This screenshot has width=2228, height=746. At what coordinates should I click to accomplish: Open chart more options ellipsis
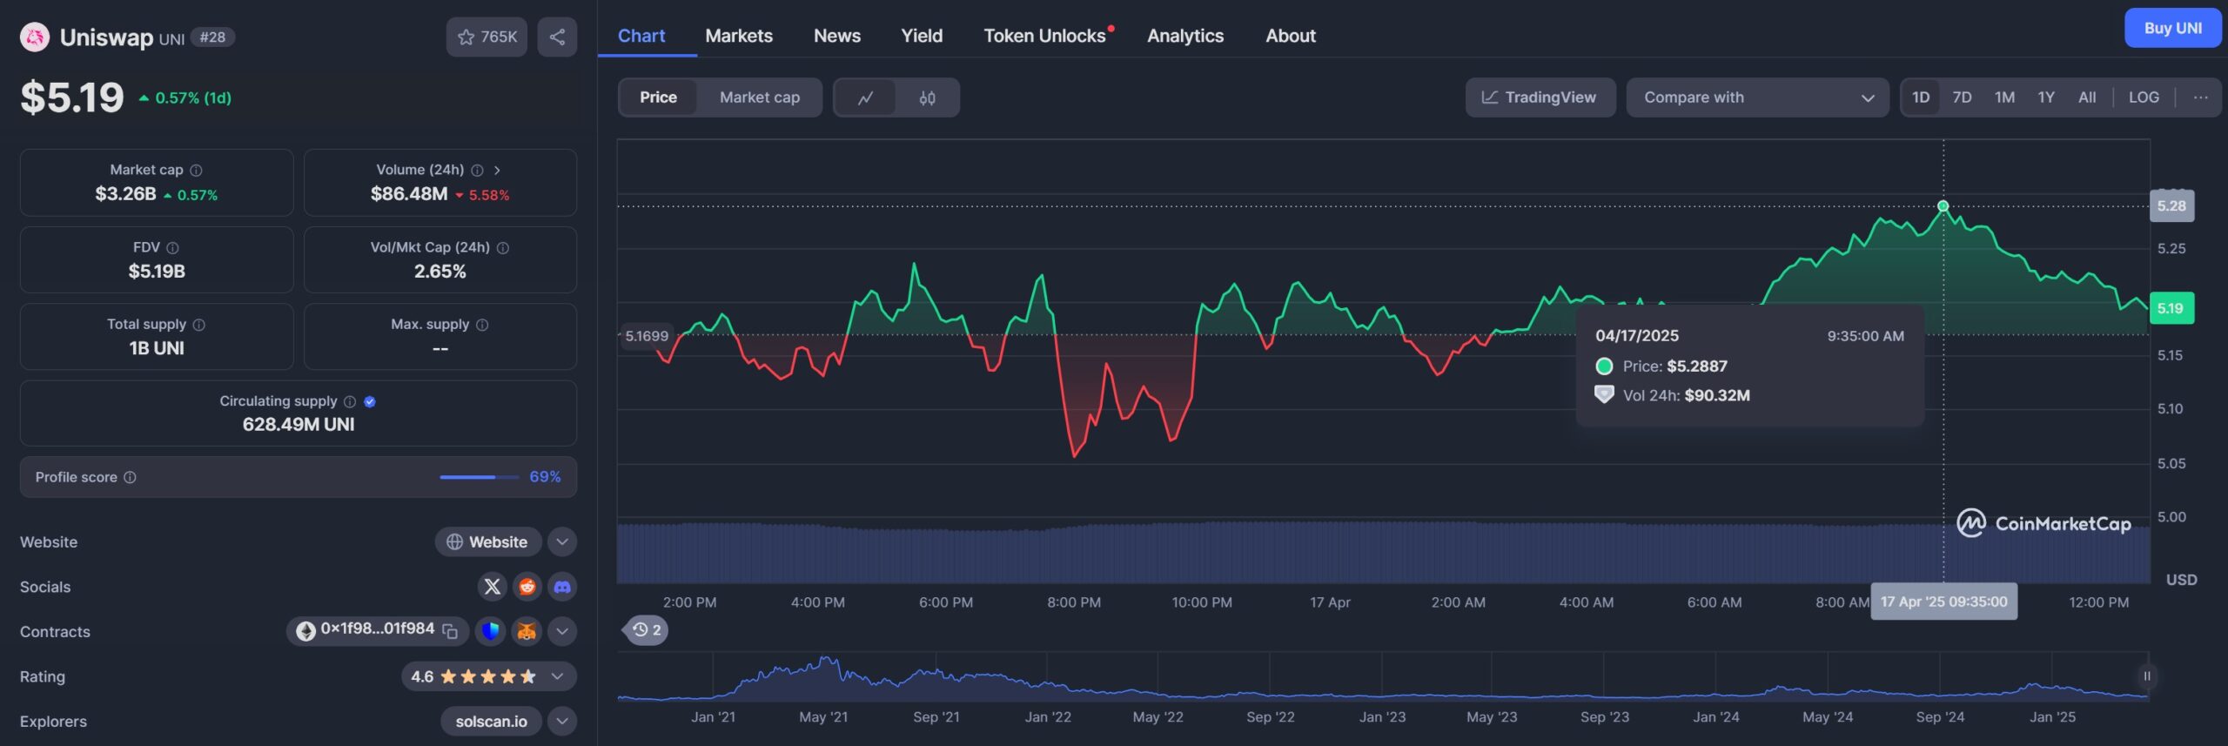(x=2200, y=97)
